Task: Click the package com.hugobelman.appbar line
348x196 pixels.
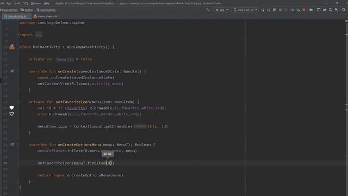Action: (52, 22)
